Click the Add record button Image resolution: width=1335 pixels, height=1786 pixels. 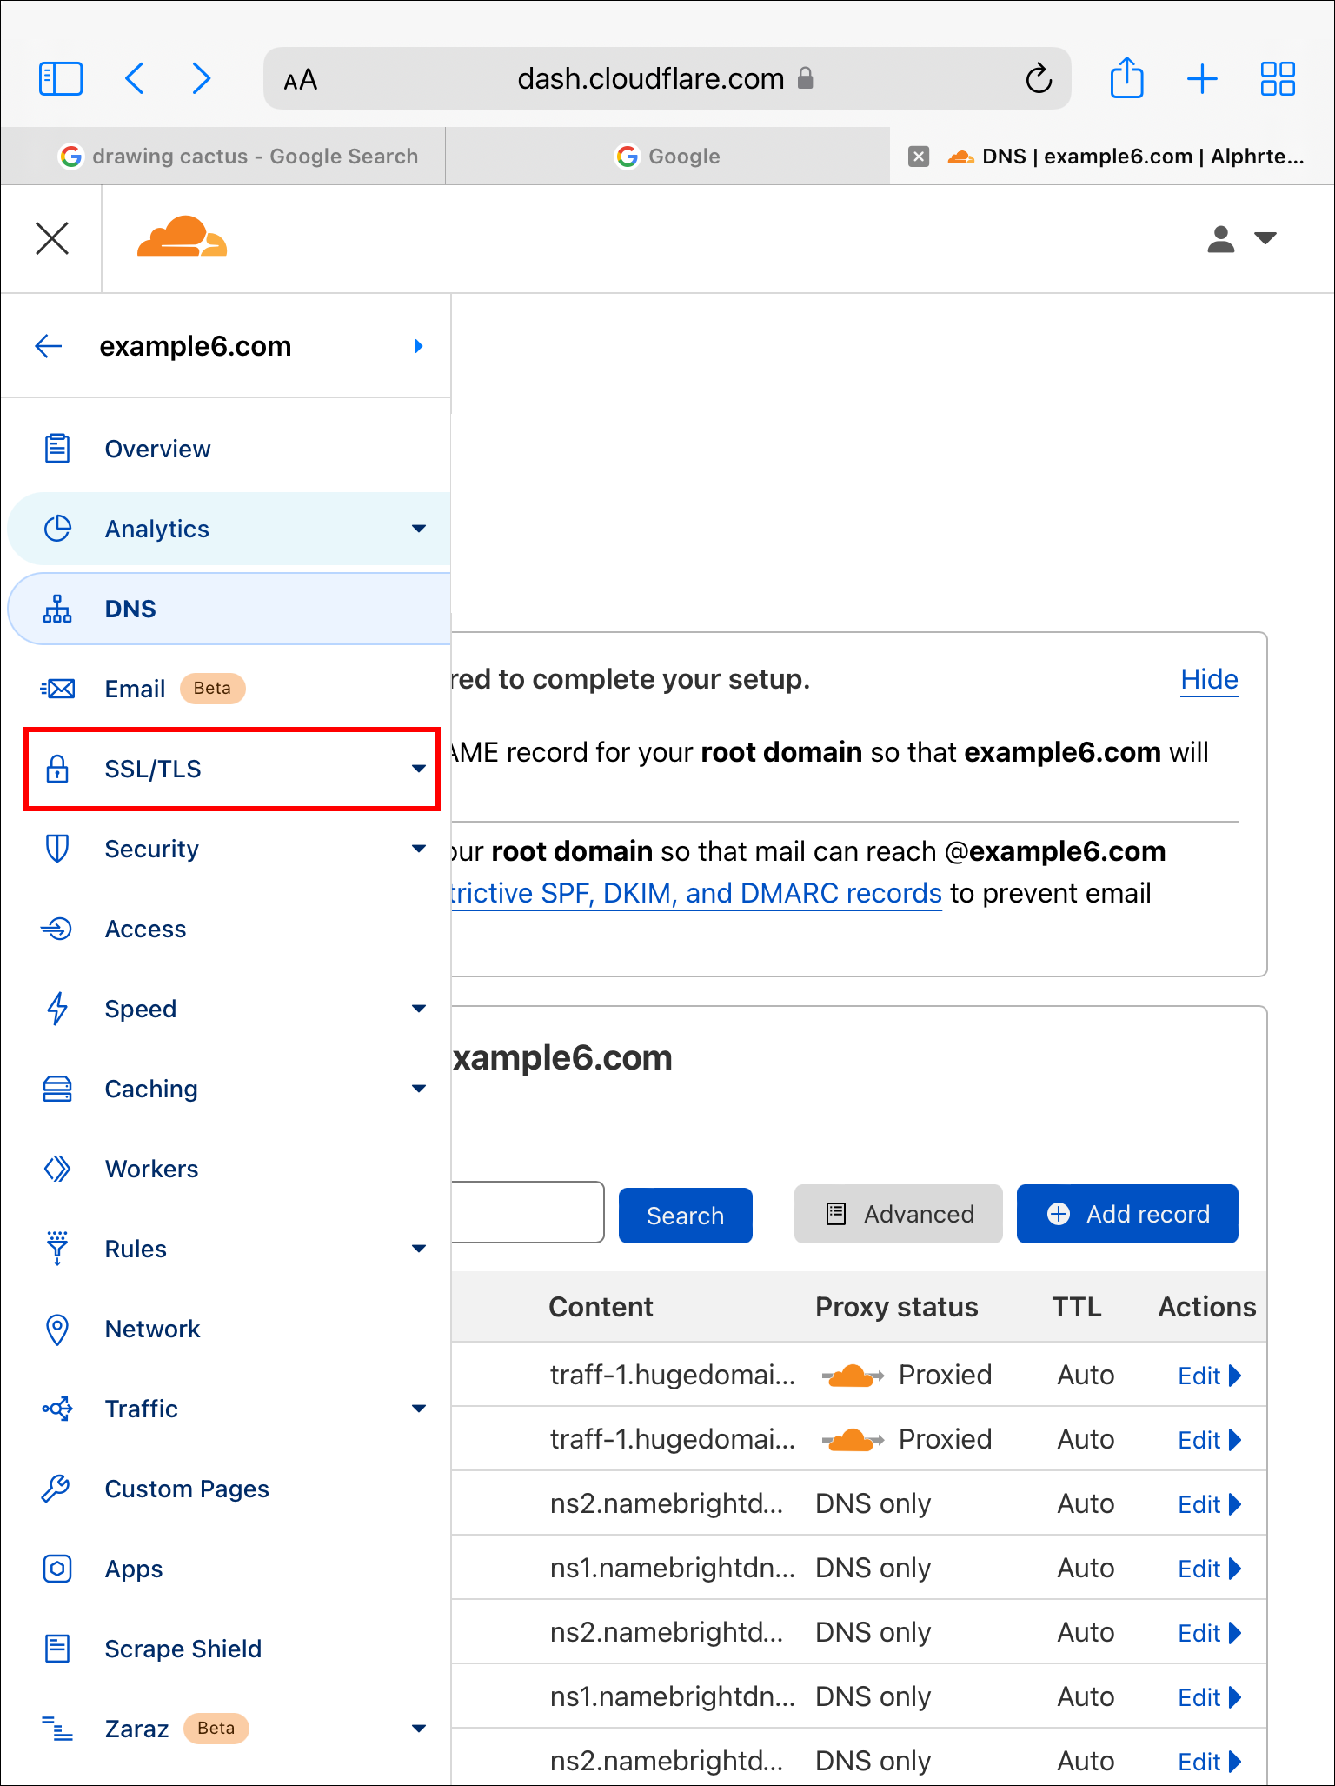coord(1127,1214)
